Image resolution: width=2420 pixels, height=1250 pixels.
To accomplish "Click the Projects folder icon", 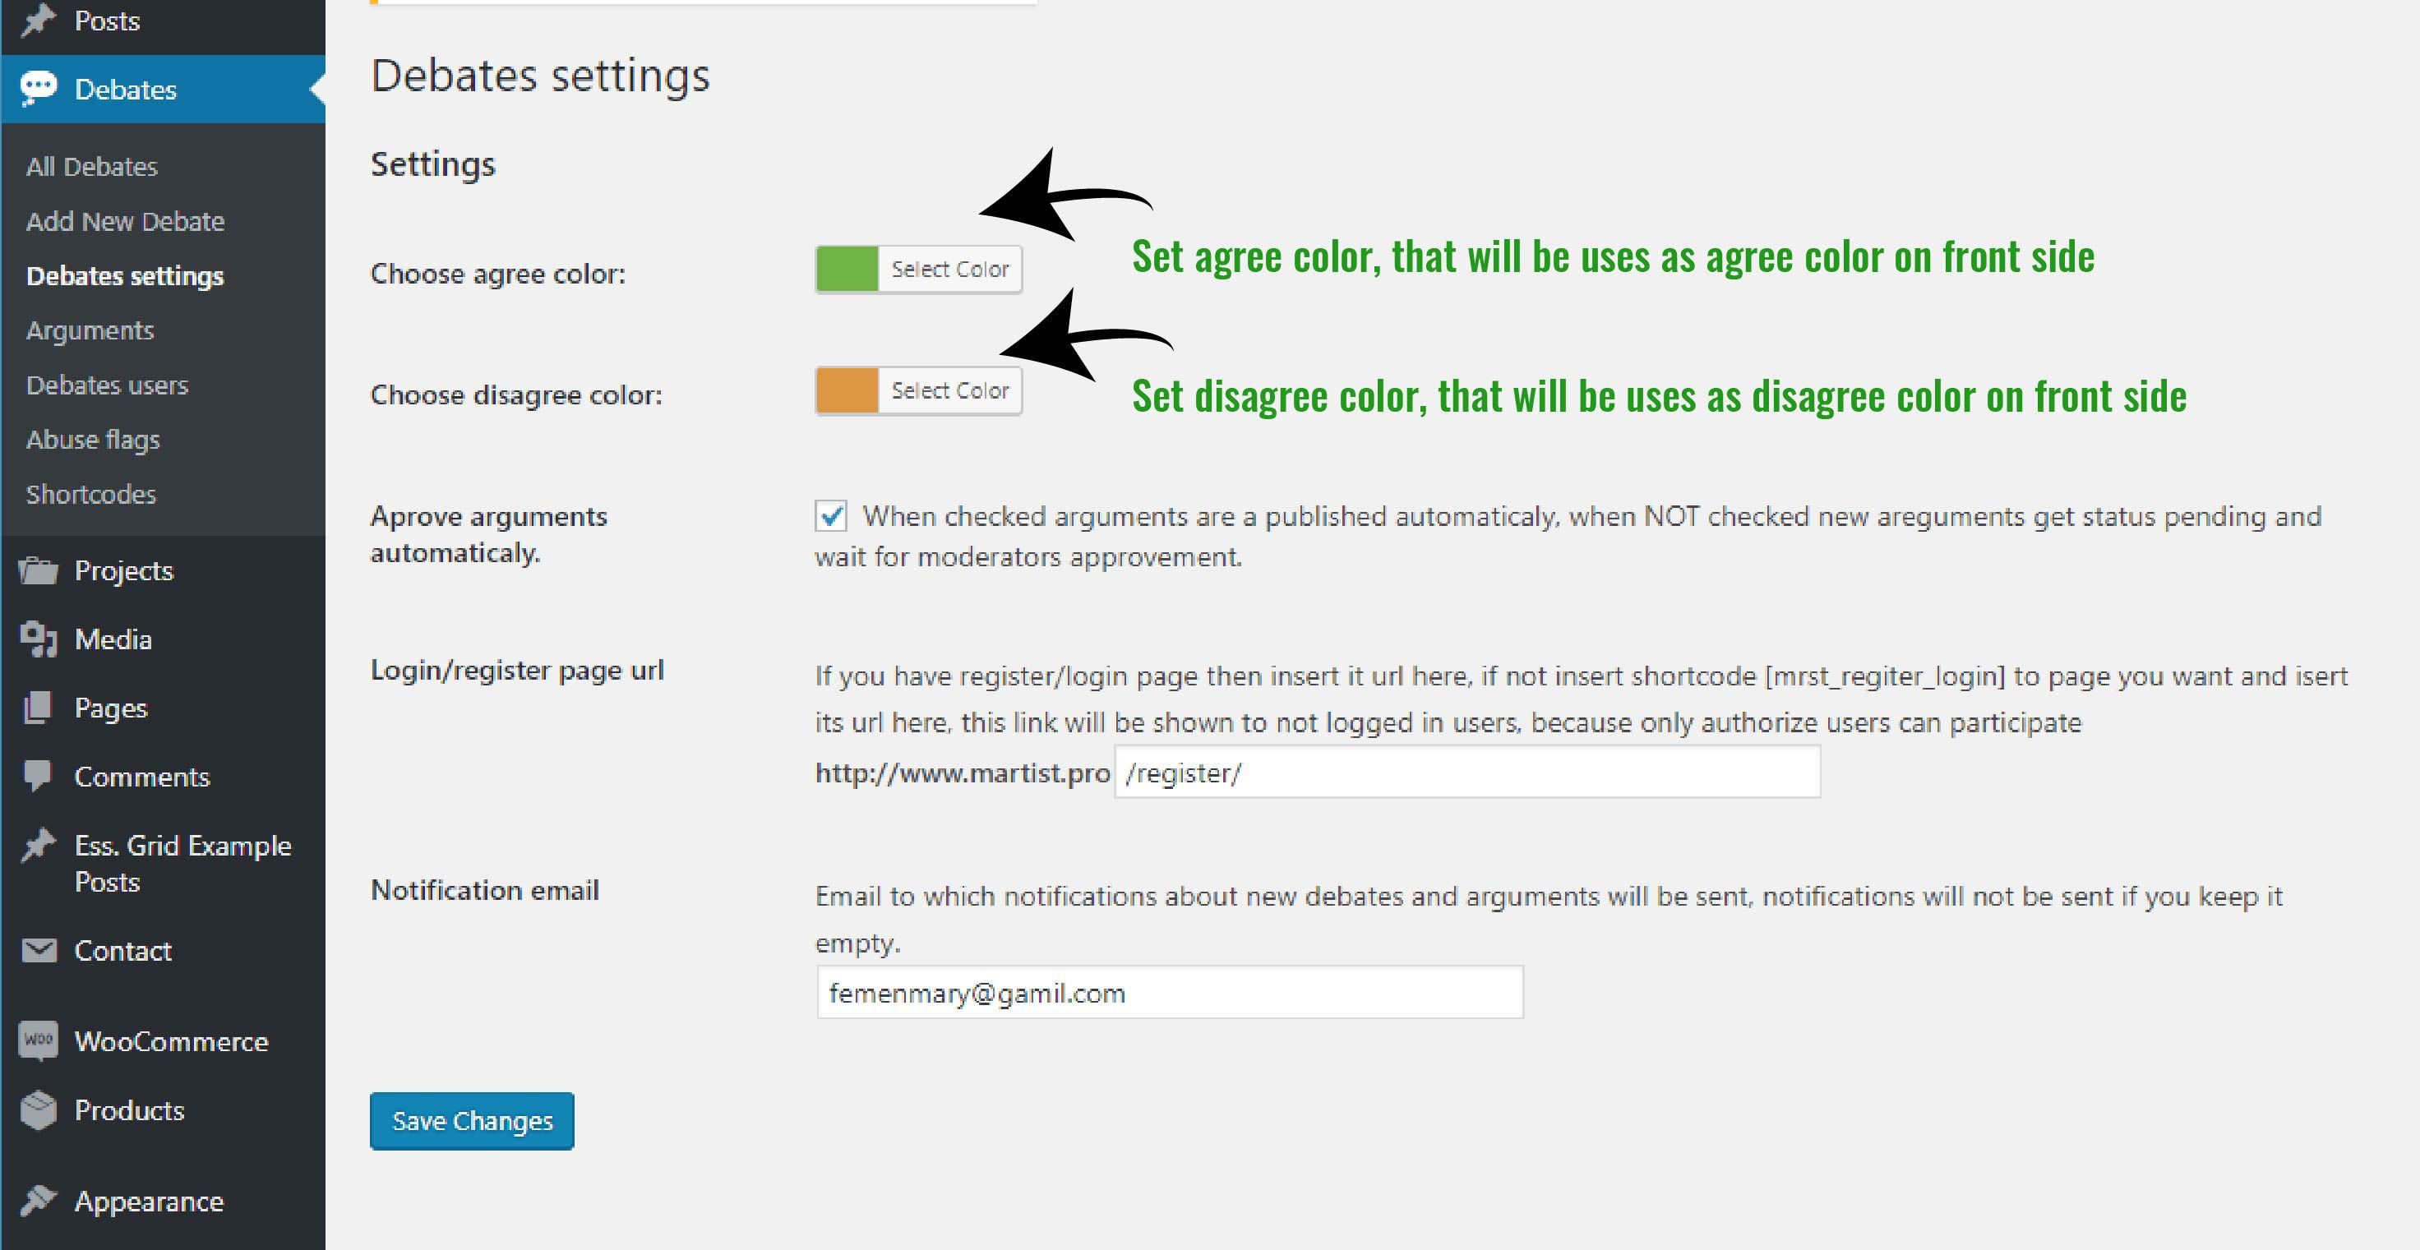I will pos(39,570).
